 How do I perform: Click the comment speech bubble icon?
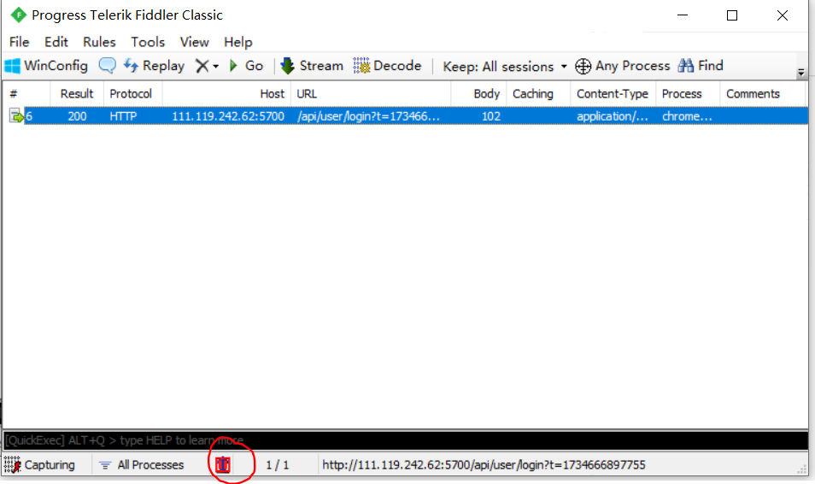(107, 66)
